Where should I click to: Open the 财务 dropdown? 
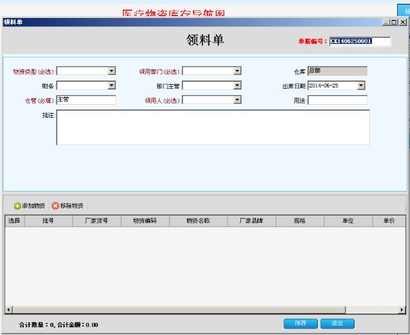pos(112,86)
